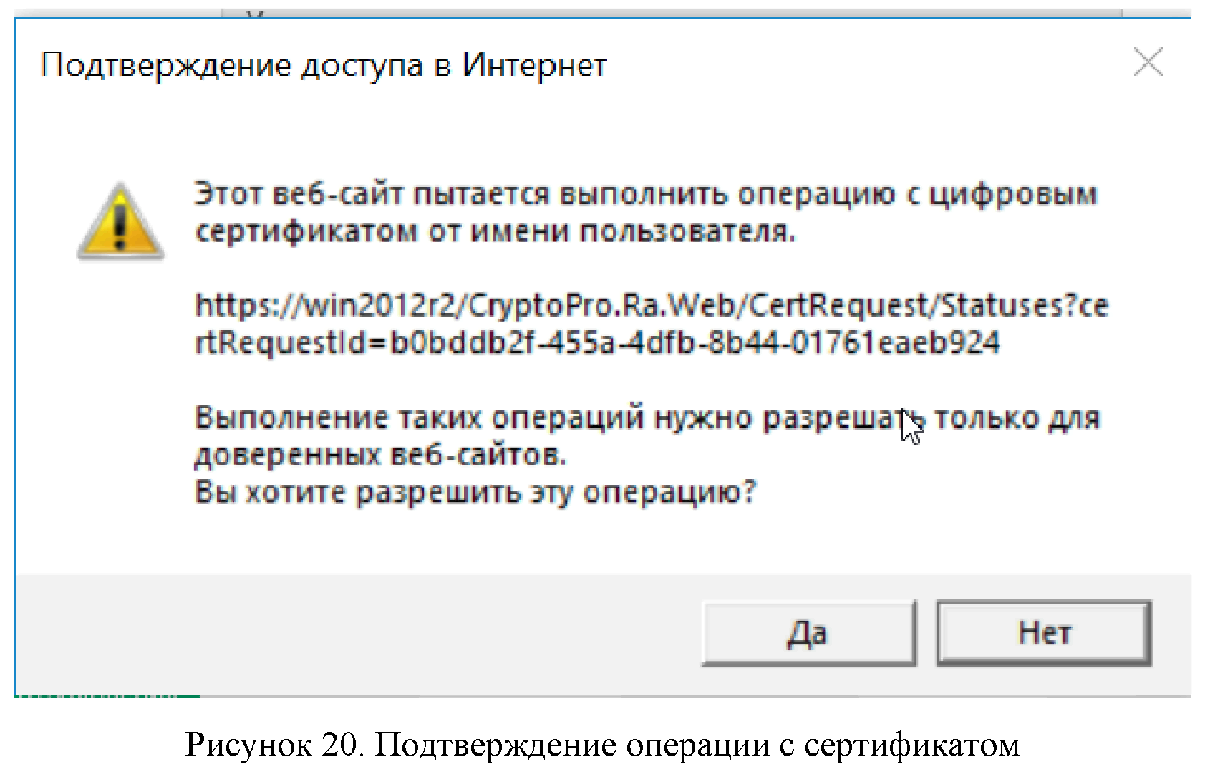Click the line сертификатом от имени пользователя
This screenshot has height=777, width=1205.
click(x=495, y=231)
